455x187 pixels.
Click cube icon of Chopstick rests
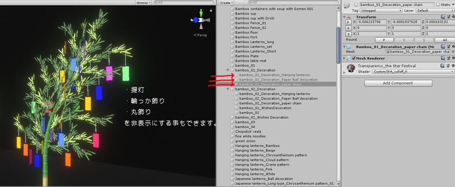pyautogui.click(x=232, y=131)
